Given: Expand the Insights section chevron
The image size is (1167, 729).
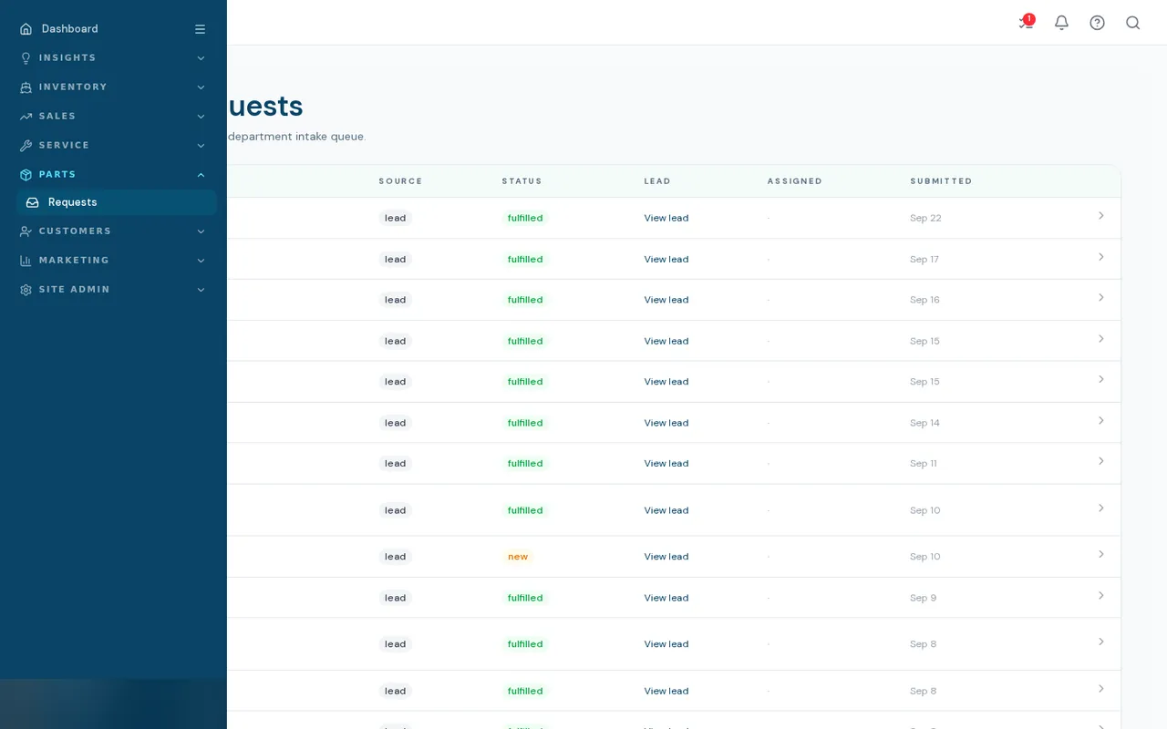Looking at the screenshot, I should point(201,58).
